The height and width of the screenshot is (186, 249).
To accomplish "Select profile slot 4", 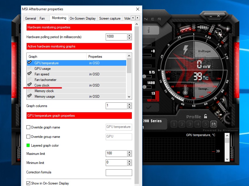I will tap(198, 124).
